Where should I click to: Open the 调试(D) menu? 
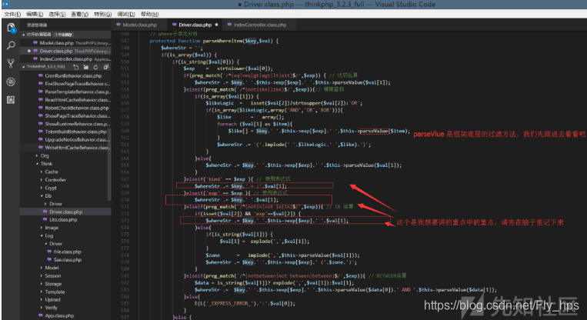[126, 14]
